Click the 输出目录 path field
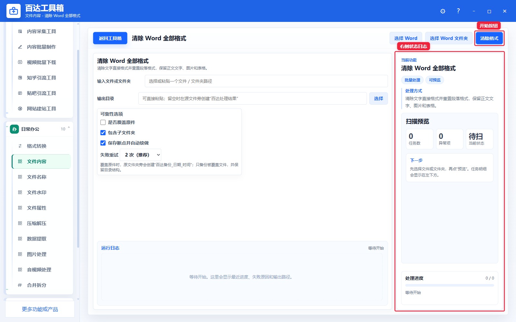 coord(253,99)
